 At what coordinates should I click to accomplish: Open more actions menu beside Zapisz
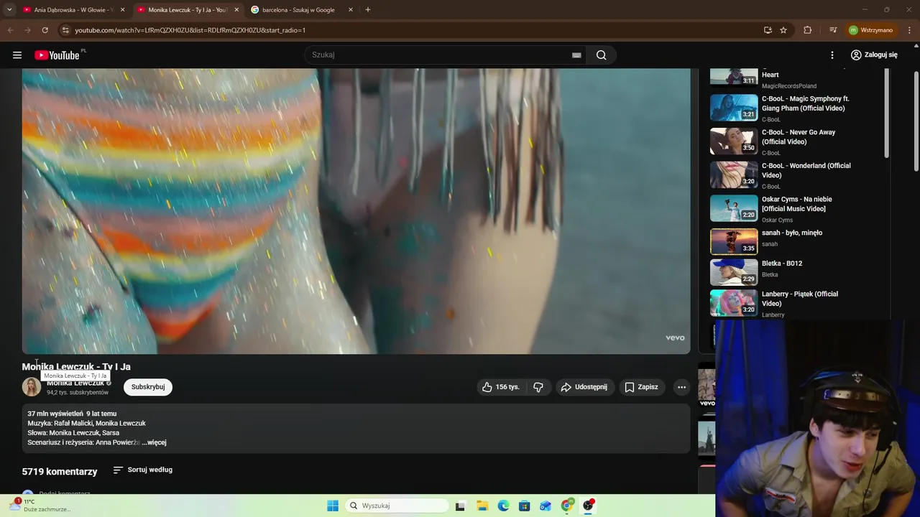click(681, 387)
